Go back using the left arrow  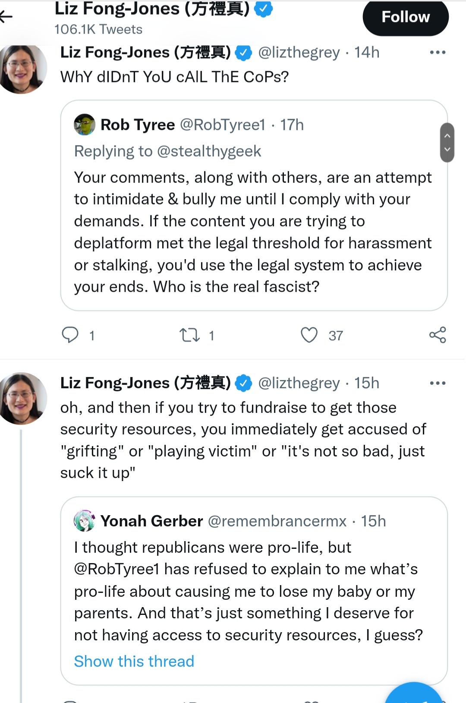tap(6, 17)
